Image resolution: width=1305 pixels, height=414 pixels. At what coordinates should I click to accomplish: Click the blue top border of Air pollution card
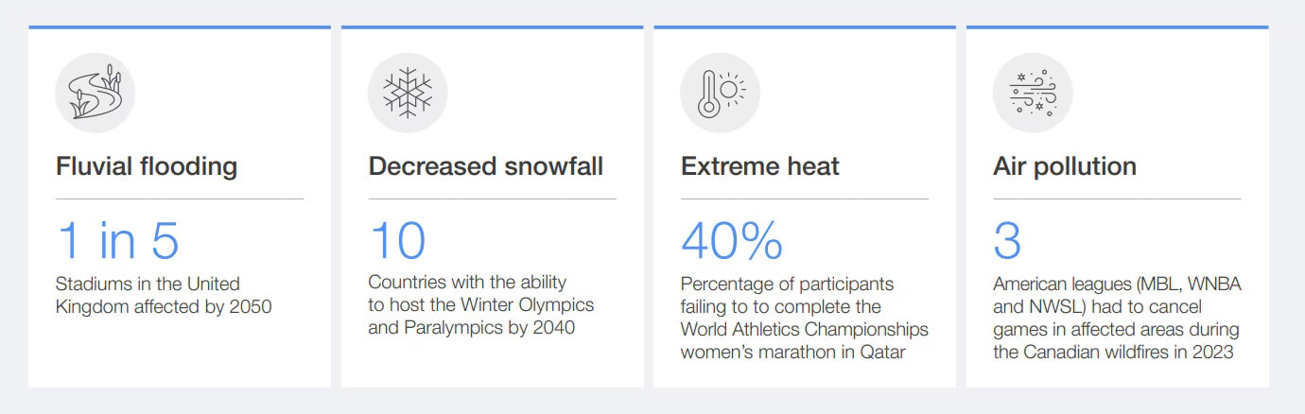tap(1117, 27)
